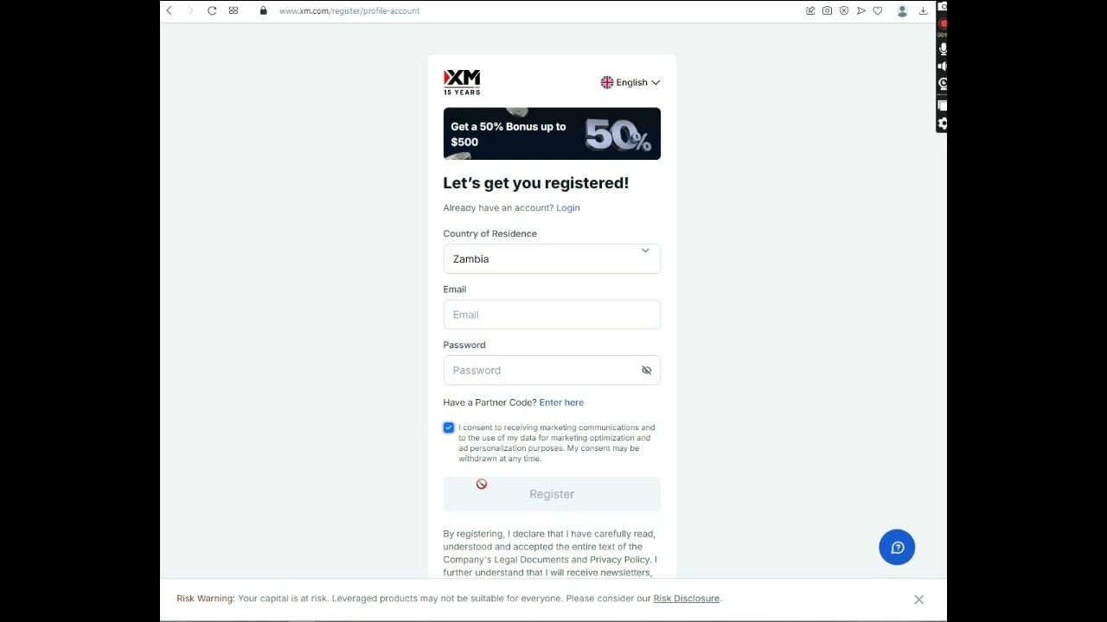Open the Risk Disclosure link
The width and height of the screenshot is (1107, 622).
point(687,598)
